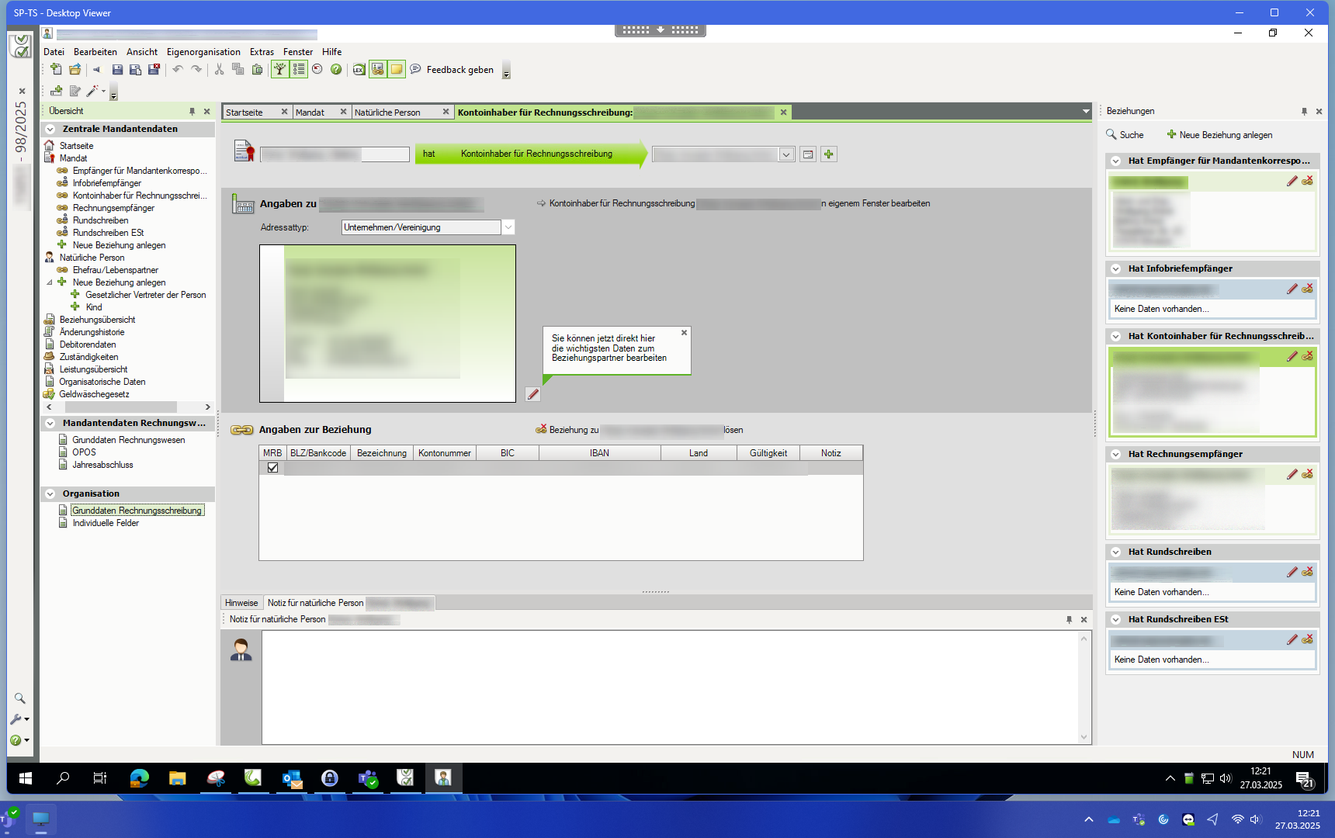Collapse the Hat Infobriefempfänger section

(x=1115, y=268)
